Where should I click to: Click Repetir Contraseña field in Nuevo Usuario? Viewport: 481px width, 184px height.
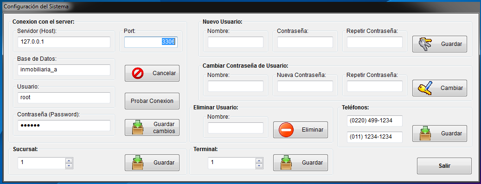click(x=375, y=42)
